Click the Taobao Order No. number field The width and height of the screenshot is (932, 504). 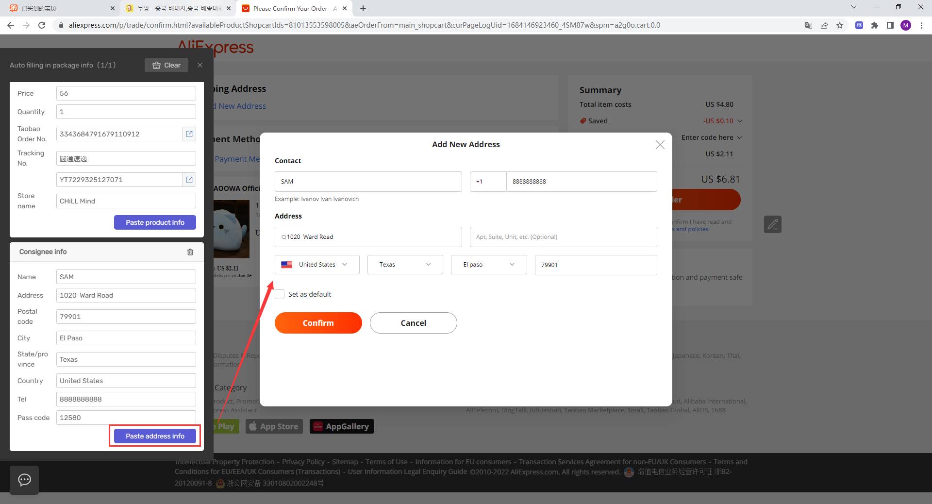click(x=119, y=134)
